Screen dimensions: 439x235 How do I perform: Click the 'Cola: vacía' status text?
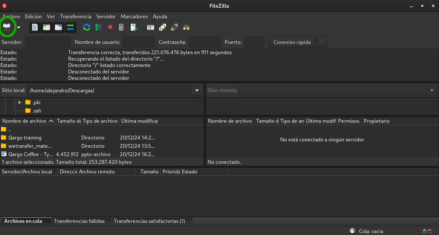pos(371,231)
